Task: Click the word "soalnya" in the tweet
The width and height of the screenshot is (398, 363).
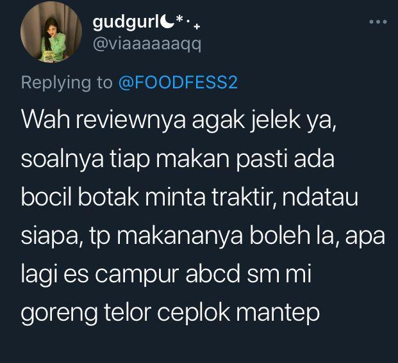Action: point(62,159)
